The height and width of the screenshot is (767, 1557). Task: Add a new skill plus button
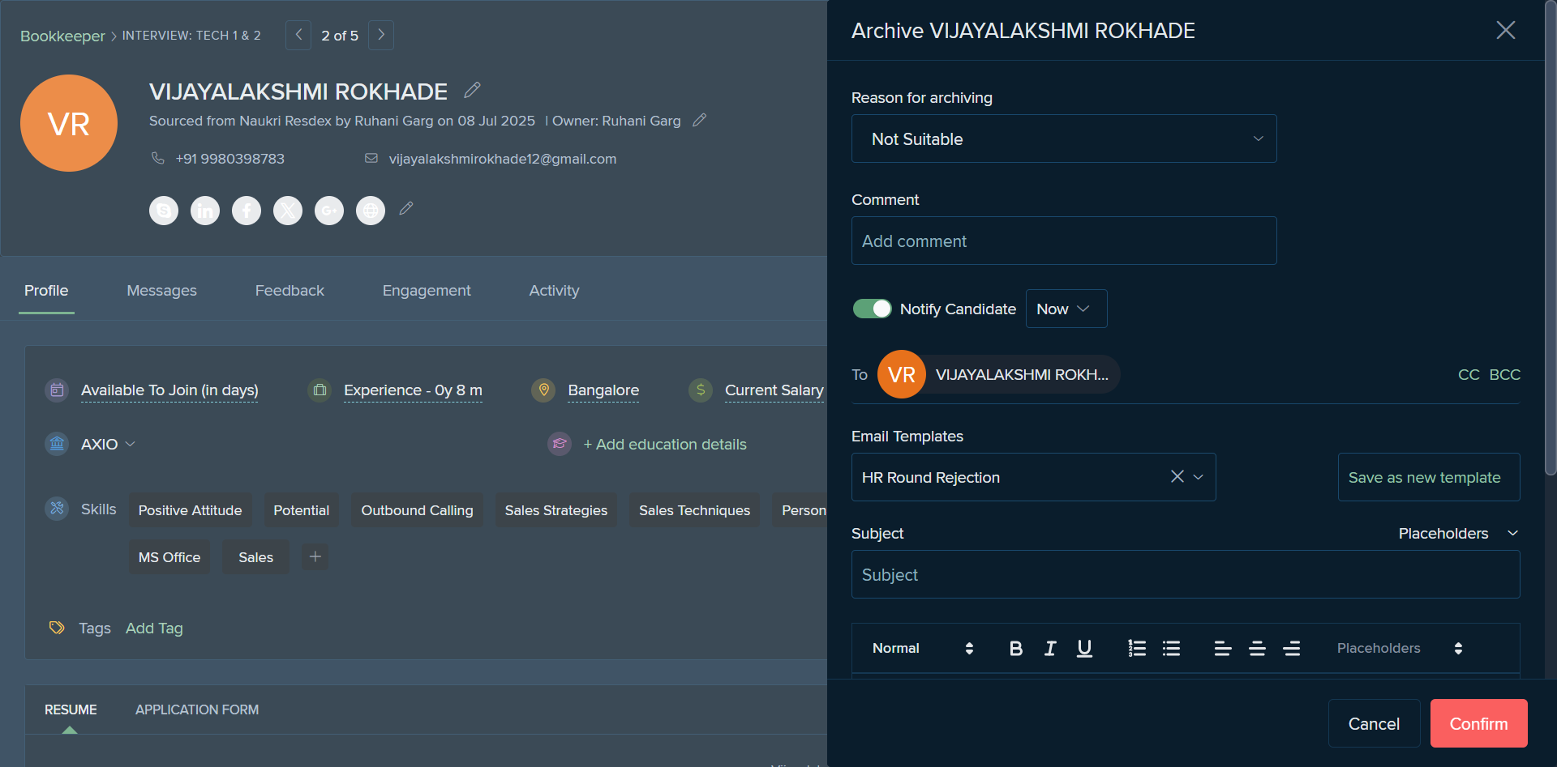click(x=315, y=556)
